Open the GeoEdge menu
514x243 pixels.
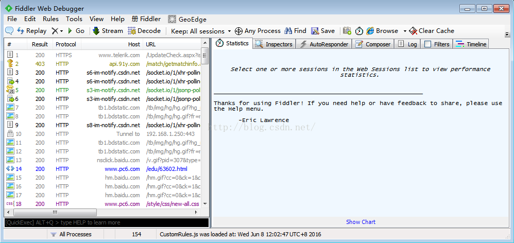pyautogui.click(x=187, y=20)
